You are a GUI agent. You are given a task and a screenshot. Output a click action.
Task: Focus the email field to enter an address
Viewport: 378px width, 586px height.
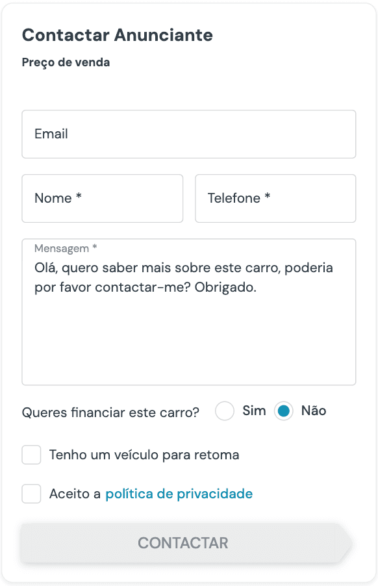[x=188, y=134]
